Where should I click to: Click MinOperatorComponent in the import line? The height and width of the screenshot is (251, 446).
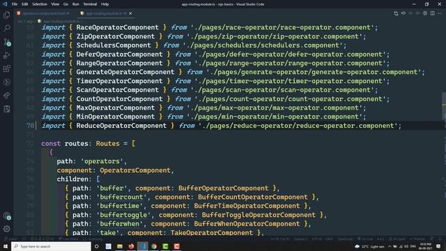[115, 116]
